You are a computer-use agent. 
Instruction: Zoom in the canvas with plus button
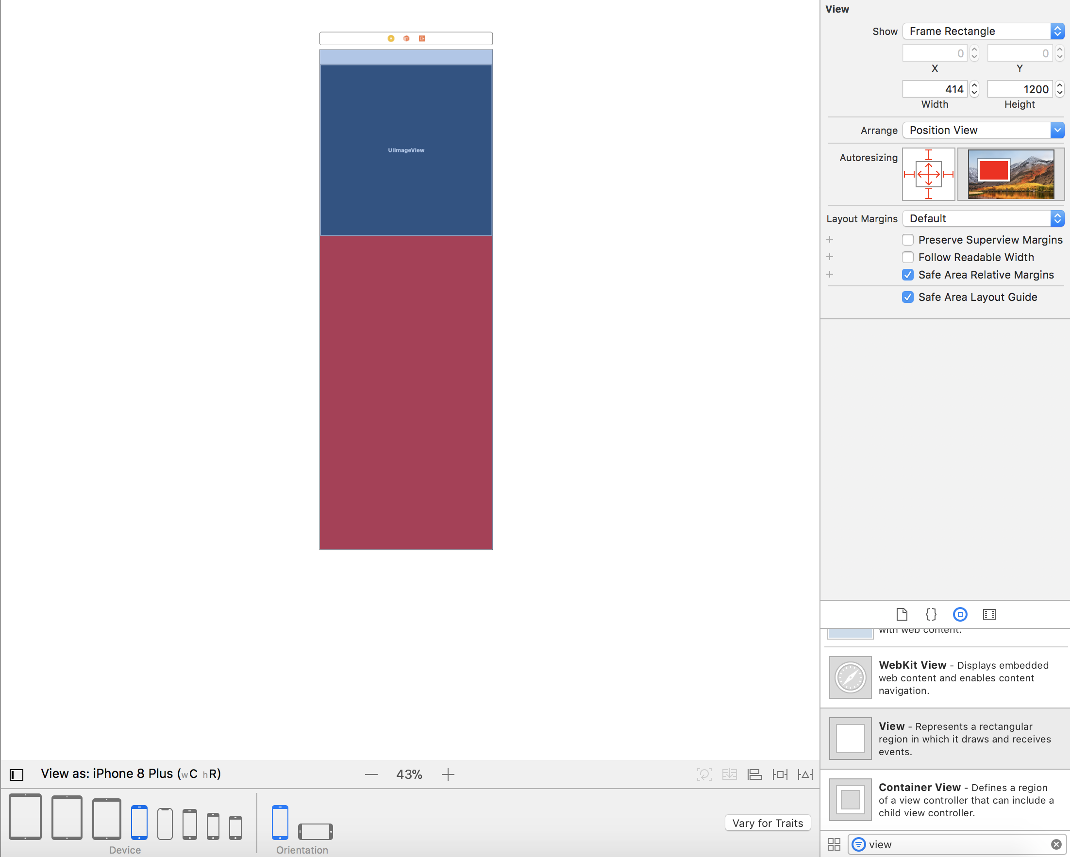(x=448, y=774)
